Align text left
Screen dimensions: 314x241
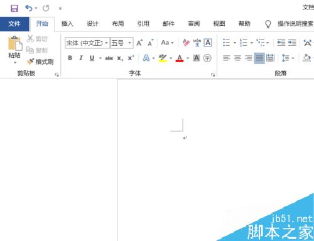pos(227,58)
